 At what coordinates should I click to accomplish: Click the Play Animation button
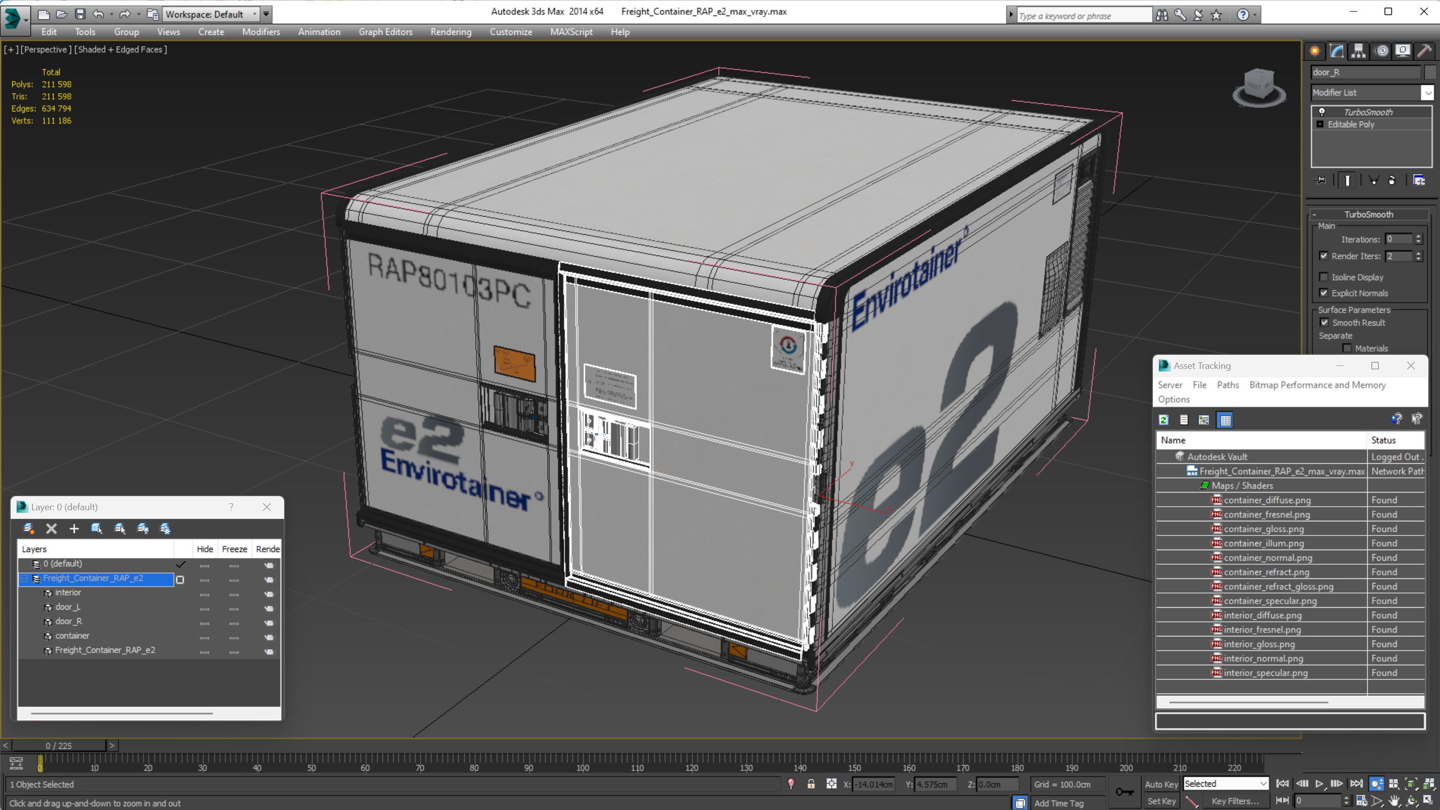tap(1319, 784)
